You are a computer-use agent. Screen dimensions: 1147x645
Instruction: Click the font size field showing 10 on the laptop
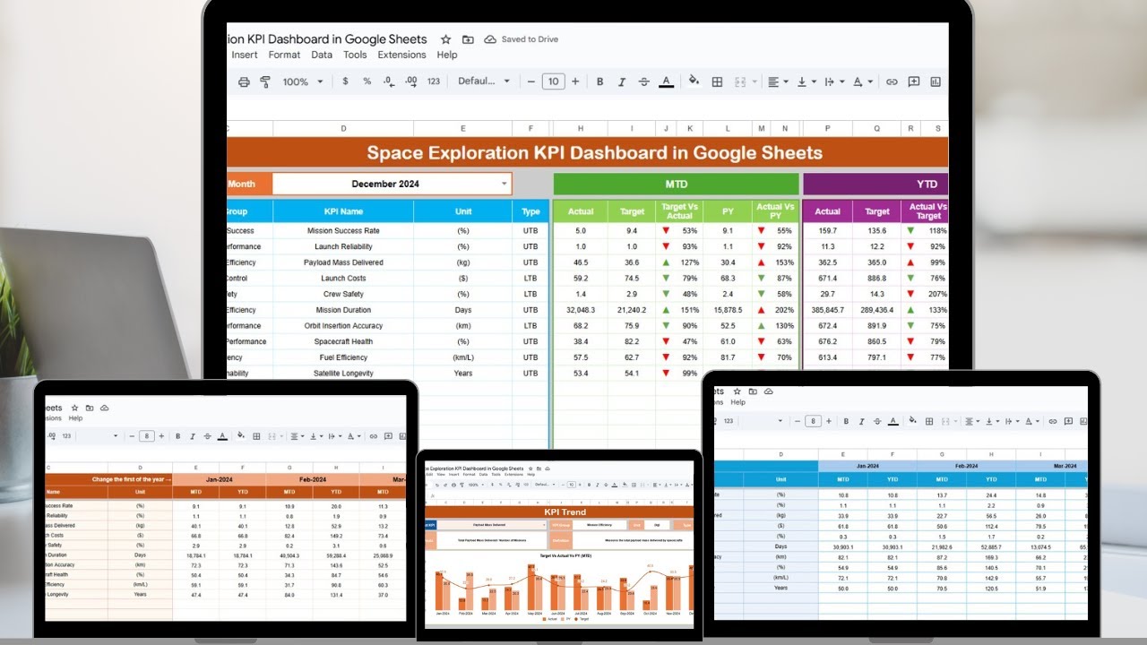pyautogui.click(x=553, y=82)
